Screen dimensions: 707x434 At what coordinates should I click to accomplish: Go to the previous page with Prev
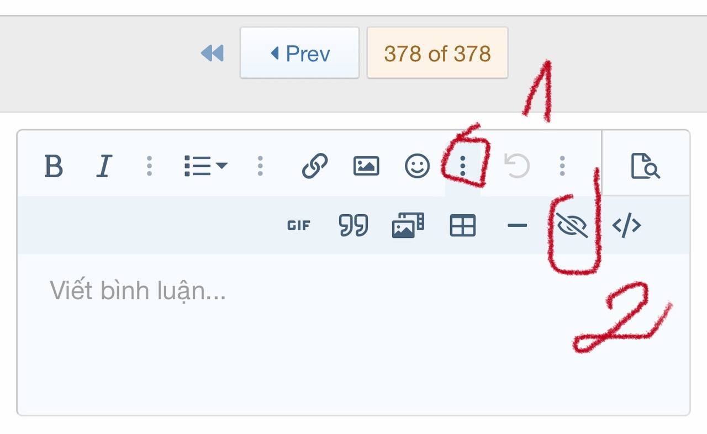pos(299,53)
